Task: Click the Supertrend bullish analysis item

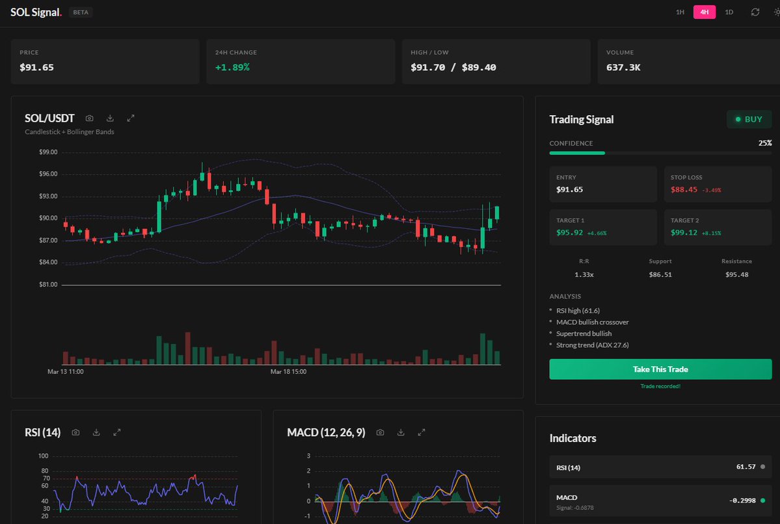Action: [x=584, y=334]
